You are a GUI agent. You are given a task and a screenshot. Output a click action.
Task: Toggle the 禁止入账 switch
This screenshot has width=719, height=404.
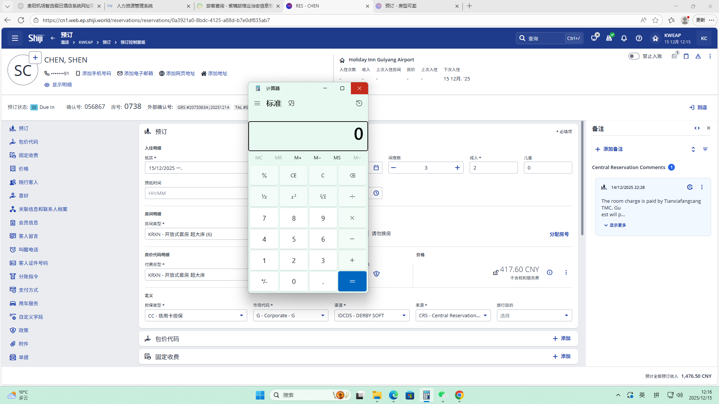[634, 56]
